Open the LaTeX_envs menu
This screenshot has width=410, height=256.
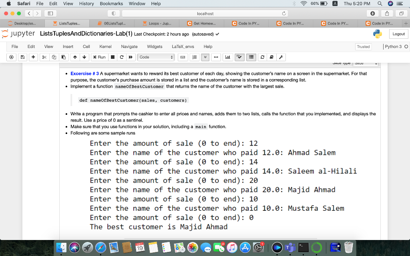(x=183, y=46)
